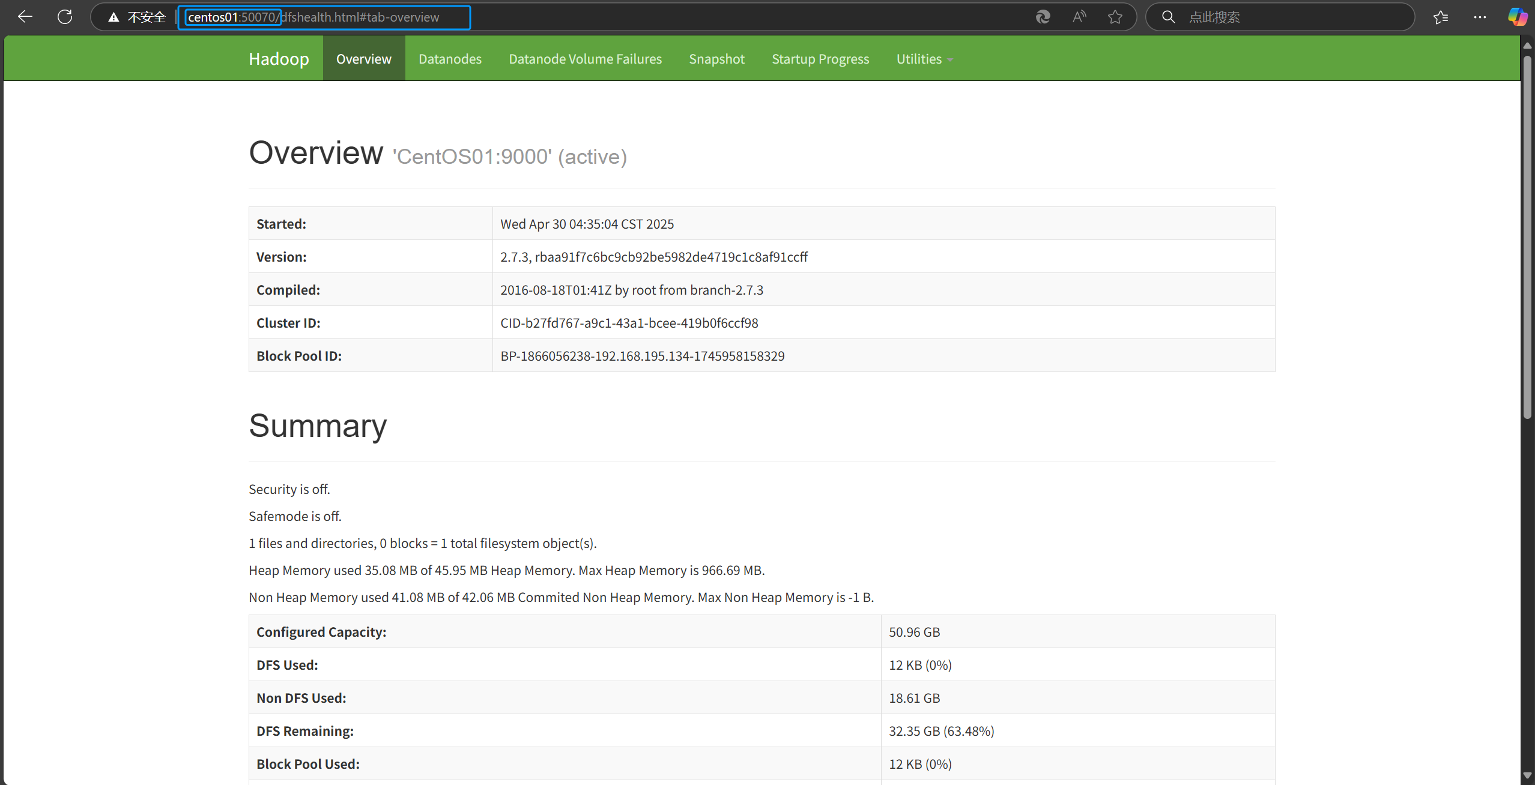Reload the page with refresh icon
The height and width of the screenshot is (785, 1535).
coord(65,17)
